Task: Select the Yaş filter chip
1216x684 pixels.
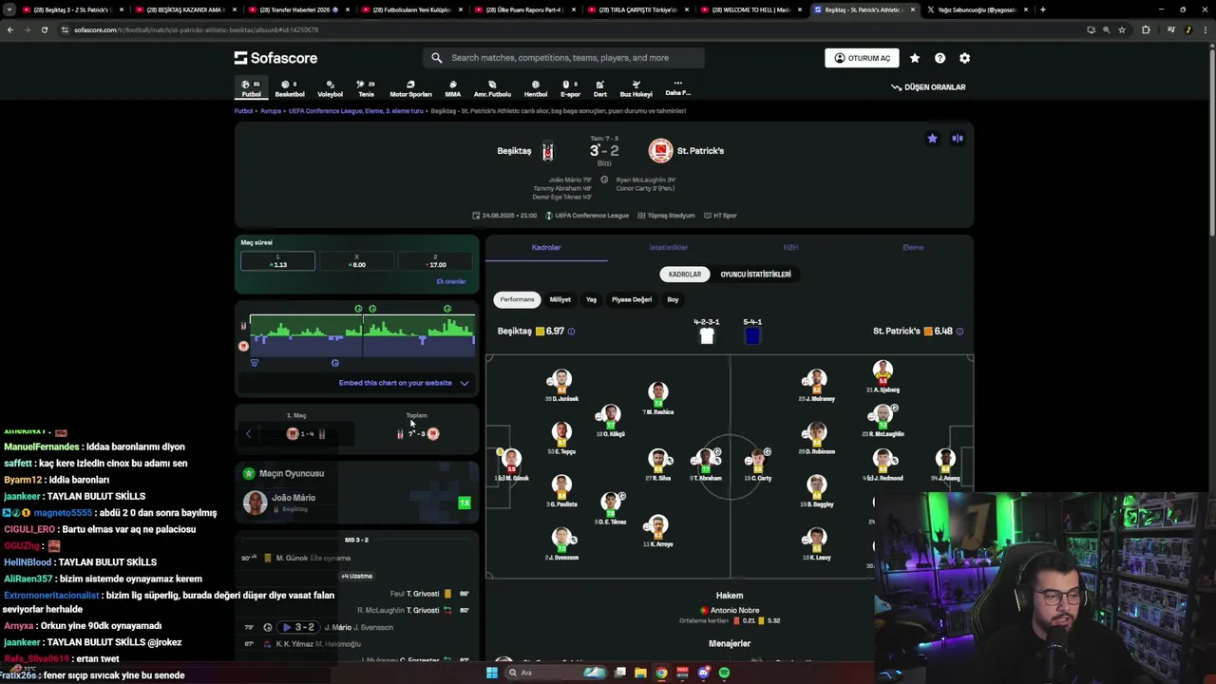Action: click(591, 299)
